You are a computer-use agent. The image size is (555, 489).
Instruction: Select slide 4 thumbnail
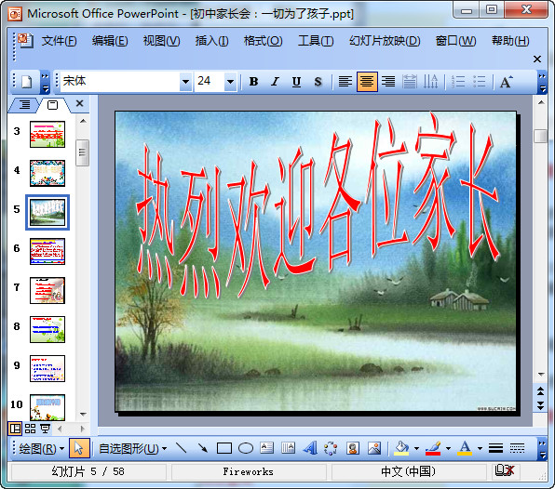point(47,173)
